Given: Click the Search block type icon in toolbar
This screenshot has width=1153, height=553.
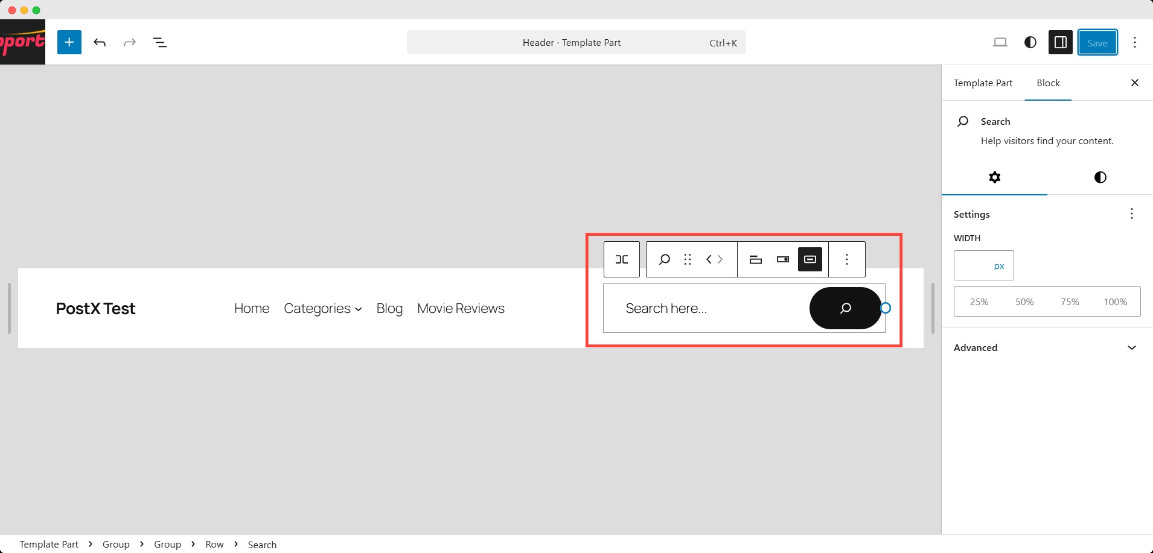Looking at the screenshot, I should tap(664, 259).
